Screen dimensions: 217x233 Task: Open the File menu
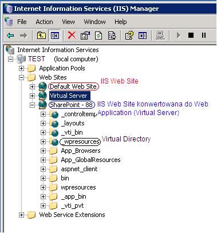coord(22,22)
